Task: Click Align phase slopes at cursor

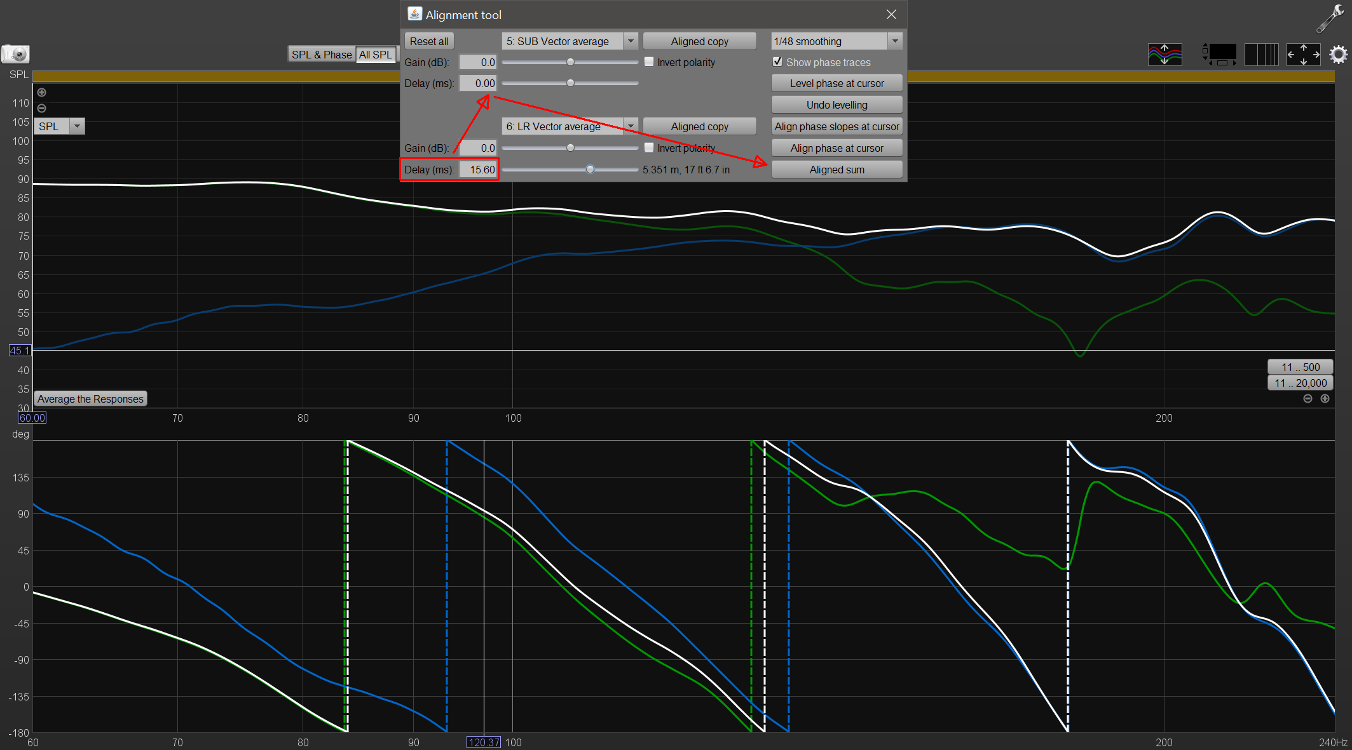Action: pyautogui.click(x=836, y=126)
